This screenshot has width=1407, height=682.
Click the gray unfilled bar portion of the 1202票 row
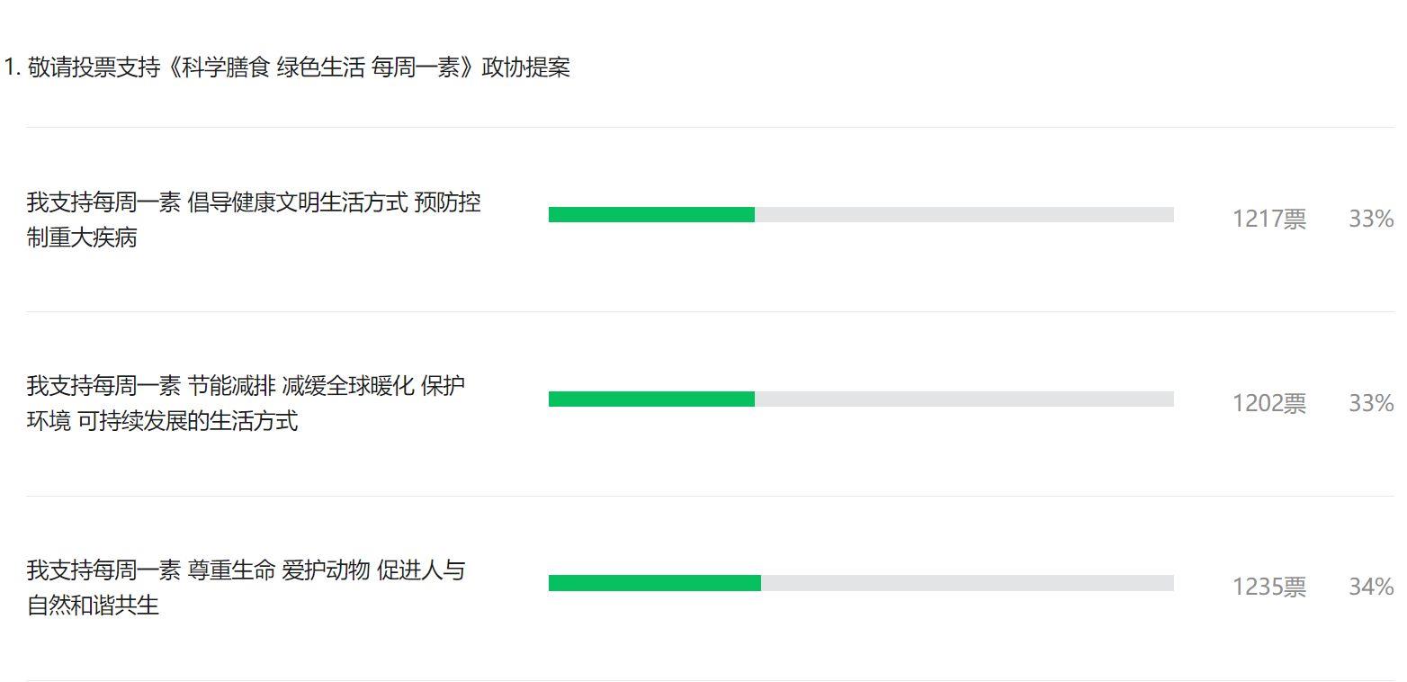[x=964, y=399]
